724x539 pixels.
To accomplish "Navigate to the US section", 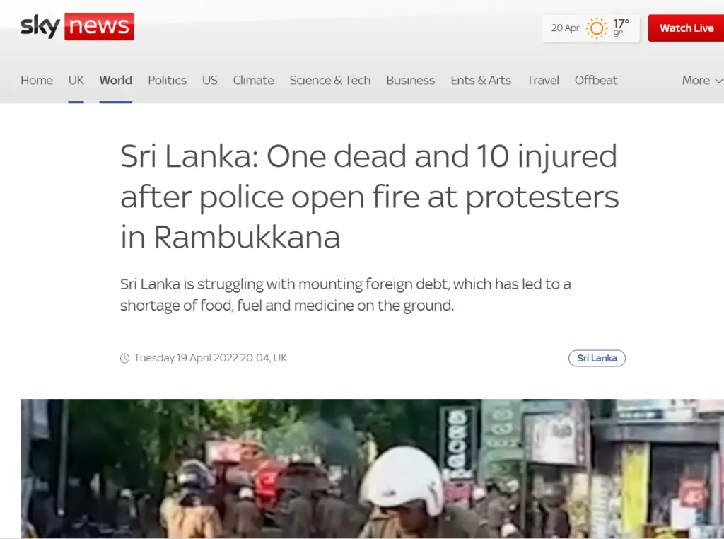I will point(209,81).
